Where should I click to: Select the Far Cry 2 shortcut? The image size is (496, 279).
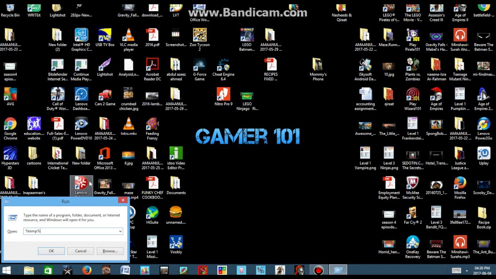pyautogui.click(x=413, y=215)
